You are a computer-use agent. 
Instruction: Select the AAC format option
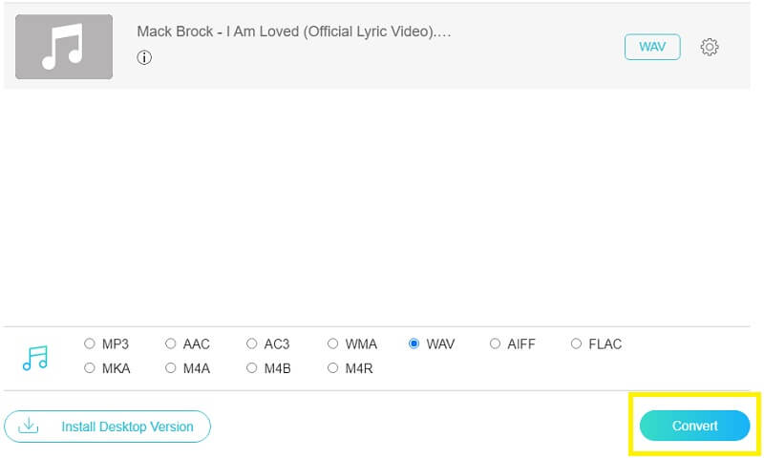[x=171, y=343]
